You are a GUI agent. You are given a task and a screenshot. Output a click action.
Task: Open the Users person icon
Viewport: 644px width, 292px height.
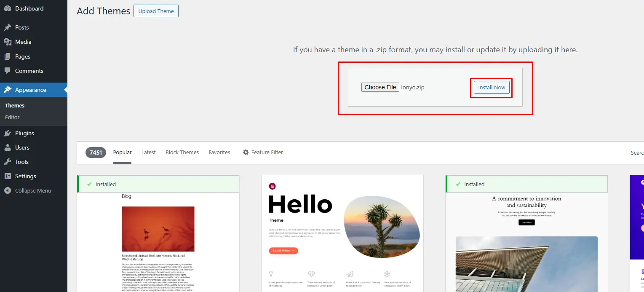click(x=8, y=147)
